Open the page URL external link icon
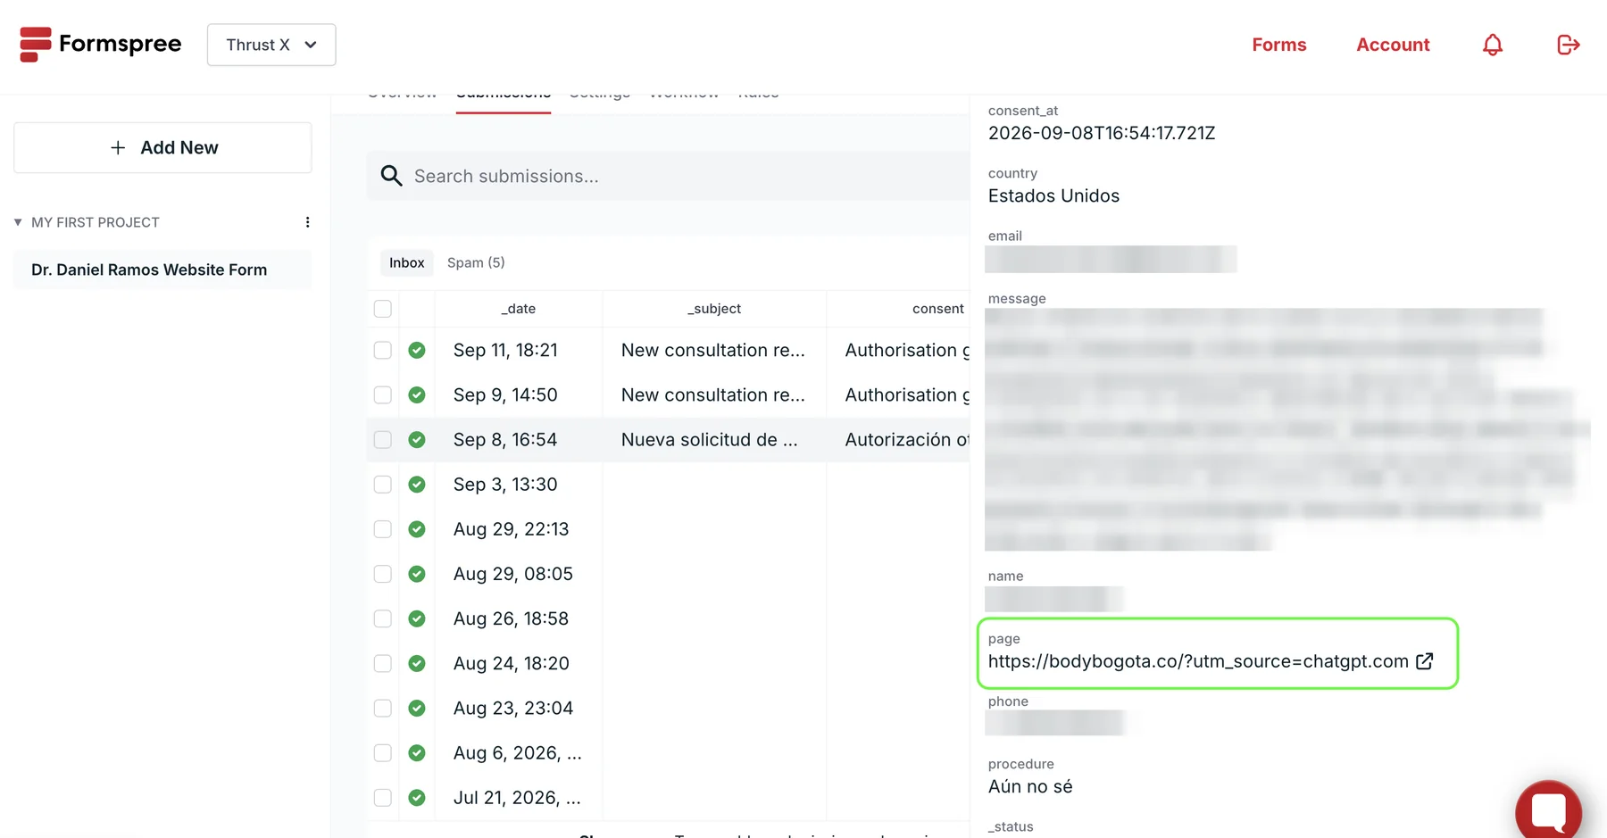 tap(1425, 661)
